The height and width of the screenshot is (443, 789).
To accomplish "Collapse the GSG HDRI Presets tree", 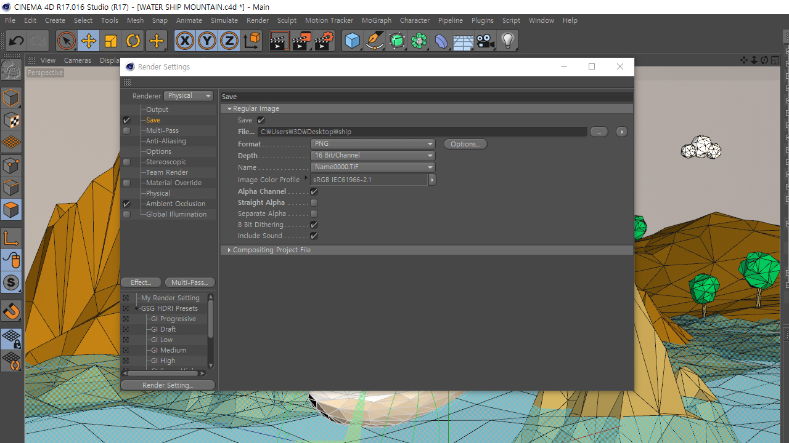I will pyautogui.click(x=136, y=308).
